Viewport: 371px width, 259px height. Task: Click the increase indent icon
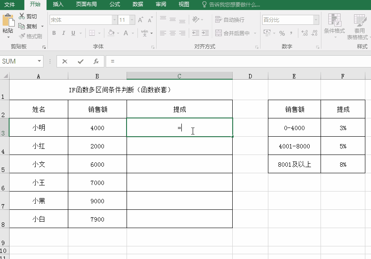point(205,33)
